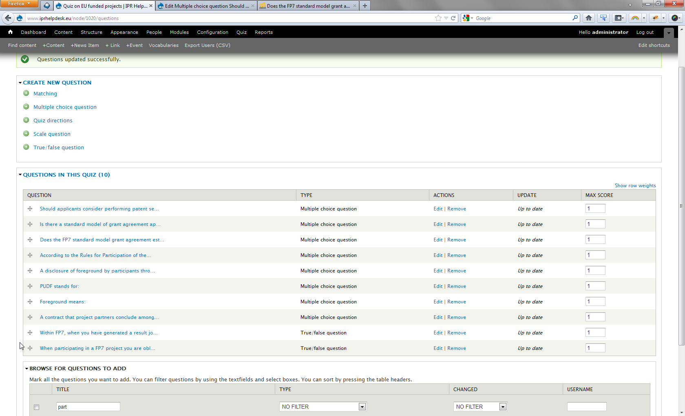
Task: Click drag handle for 'According to the Rules' row
Action: tap(30, 255)
